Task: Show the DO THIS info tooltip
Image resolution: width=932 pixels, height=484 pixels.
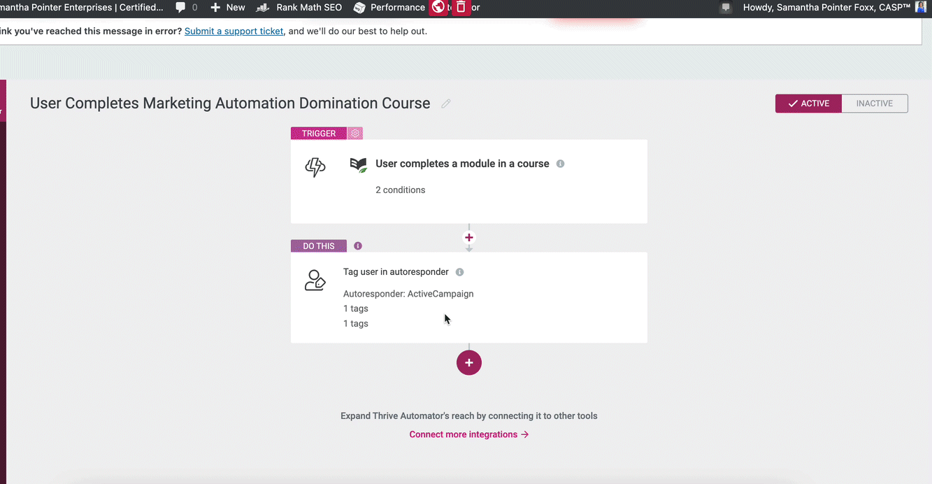Action: 358,246
